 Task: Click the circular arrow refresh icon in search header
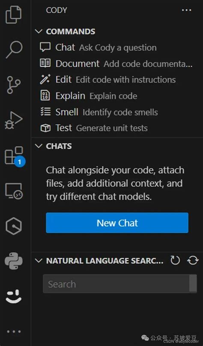(175, 261)
